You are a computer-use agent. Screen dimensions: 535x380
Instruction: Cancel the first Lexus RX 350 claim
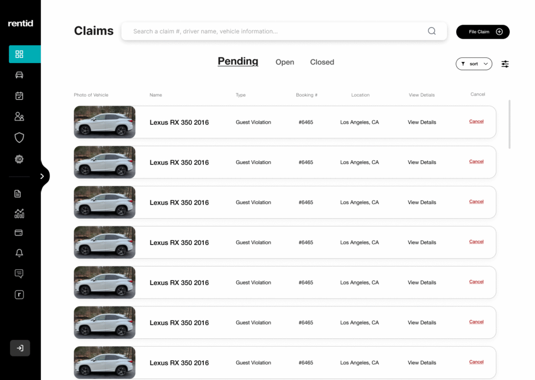(x=476, y=122)
